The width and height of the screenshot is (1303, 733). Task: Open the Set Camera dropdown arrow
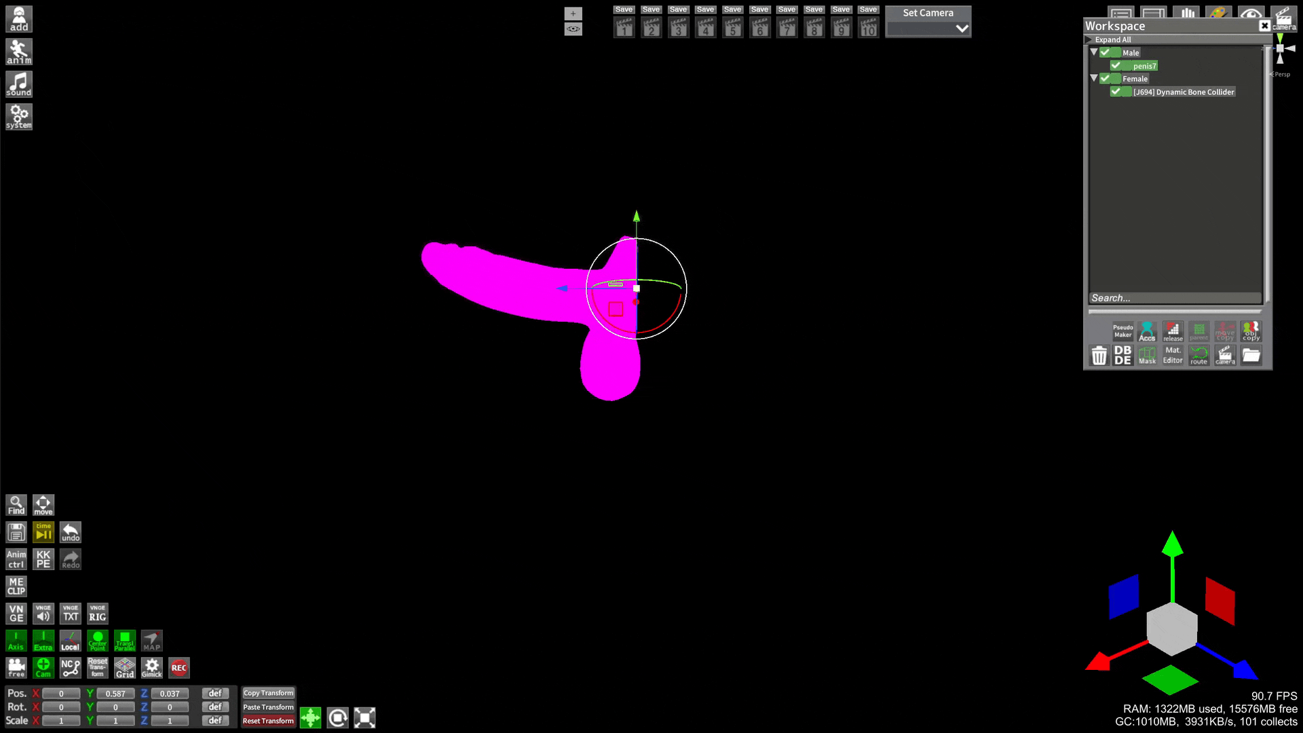pyautogui.click(x=962, y=29)
